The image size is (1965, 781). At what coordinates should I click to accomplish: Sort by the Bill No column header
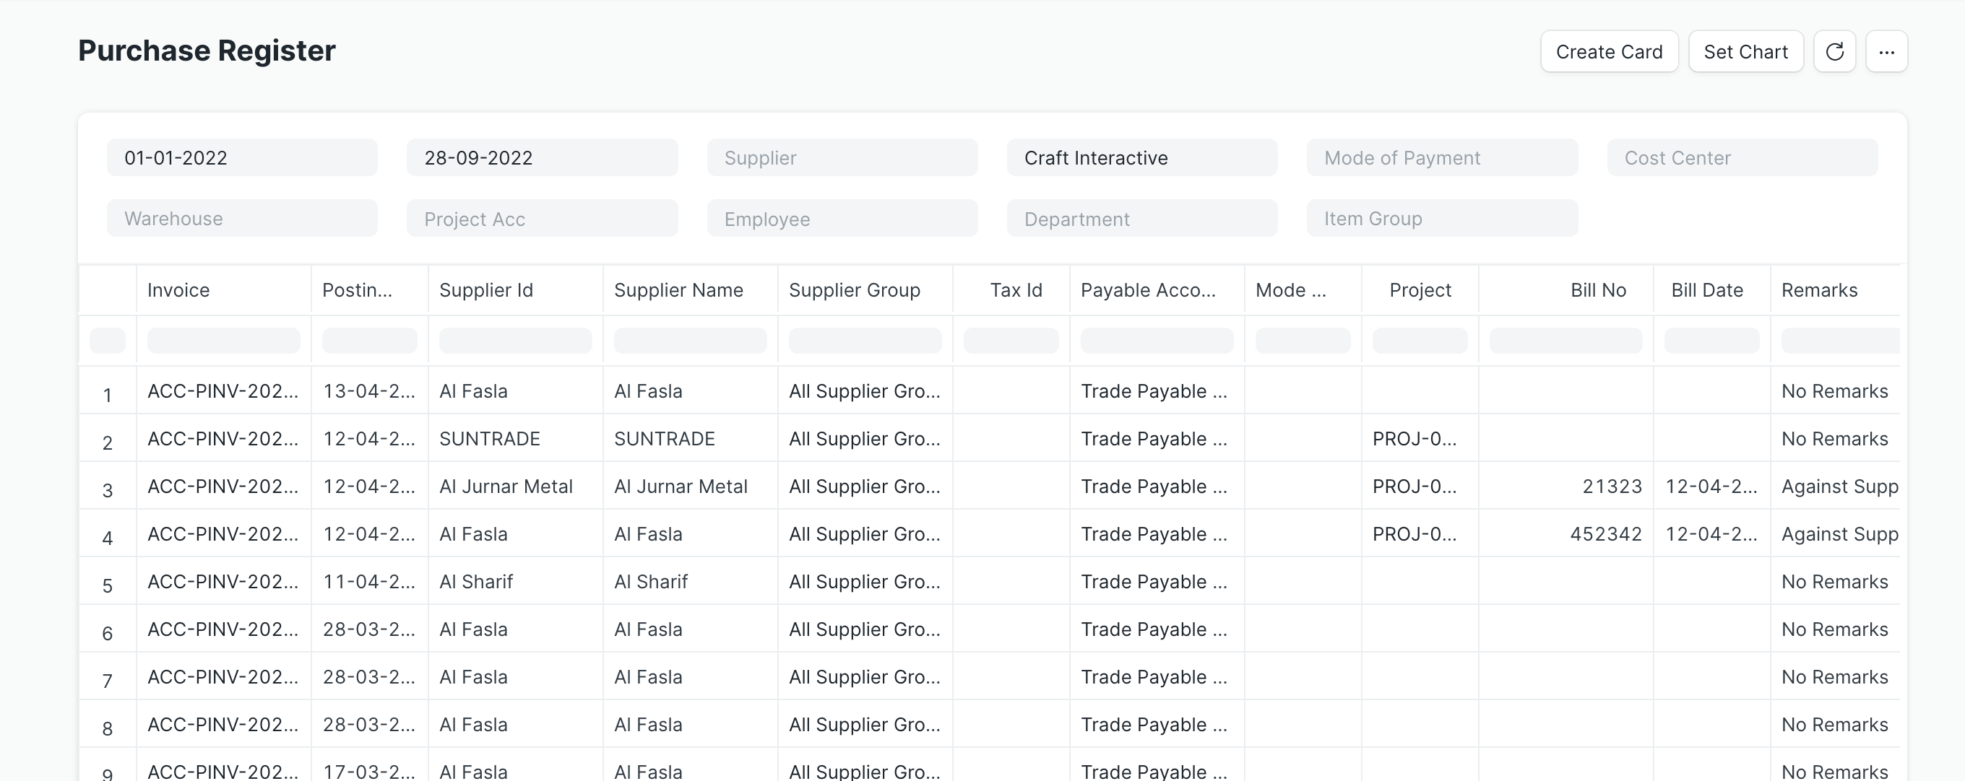coord(1597,289)
